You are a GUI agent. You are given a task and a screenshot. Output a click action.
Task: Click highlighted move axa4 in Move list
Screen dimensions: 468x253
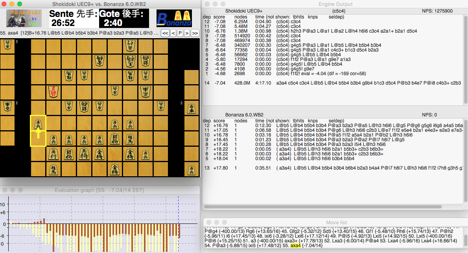click(295, 246)
